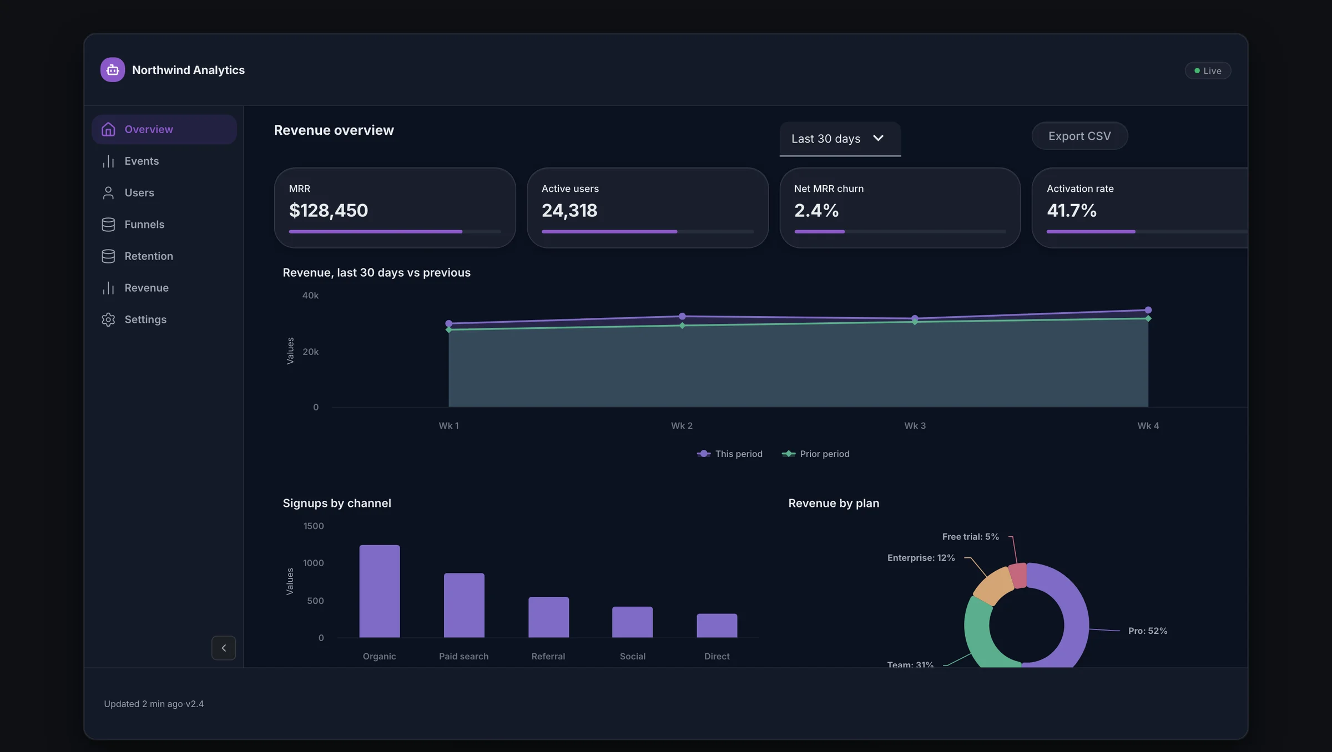1332x752 pixels.
Task: Click the This period Wk 4 data point
Action: click(1148, 310)
